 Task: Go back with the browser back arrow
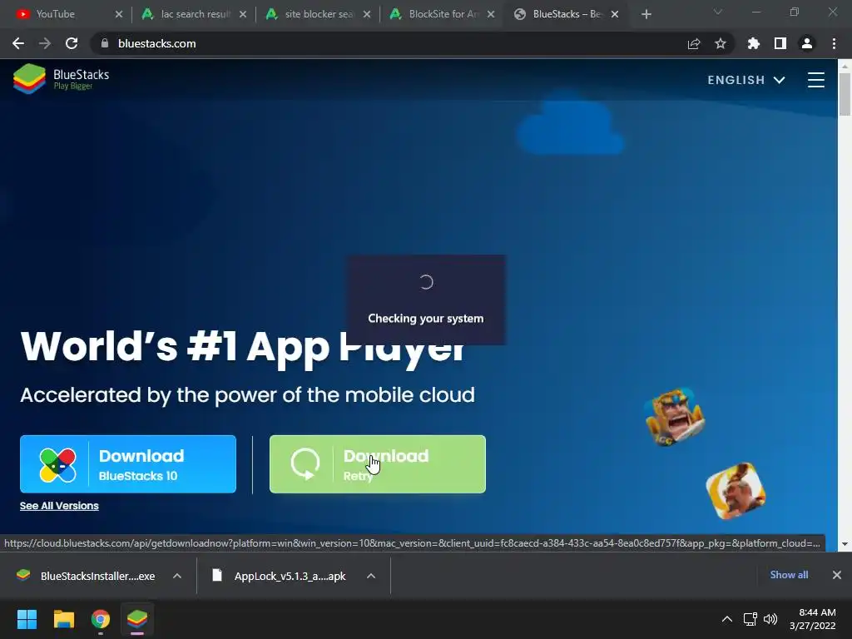point(18,43)
